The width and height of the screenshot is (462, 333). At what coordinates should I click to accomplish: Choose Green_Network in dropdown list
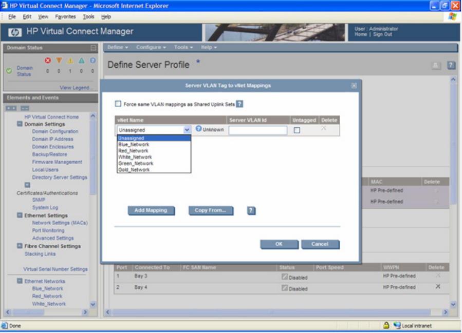pos(154,163)
